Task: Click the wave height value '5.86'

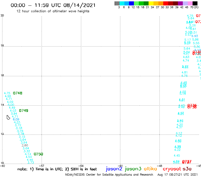Action: pyautogui.click(x=195, y=39)
